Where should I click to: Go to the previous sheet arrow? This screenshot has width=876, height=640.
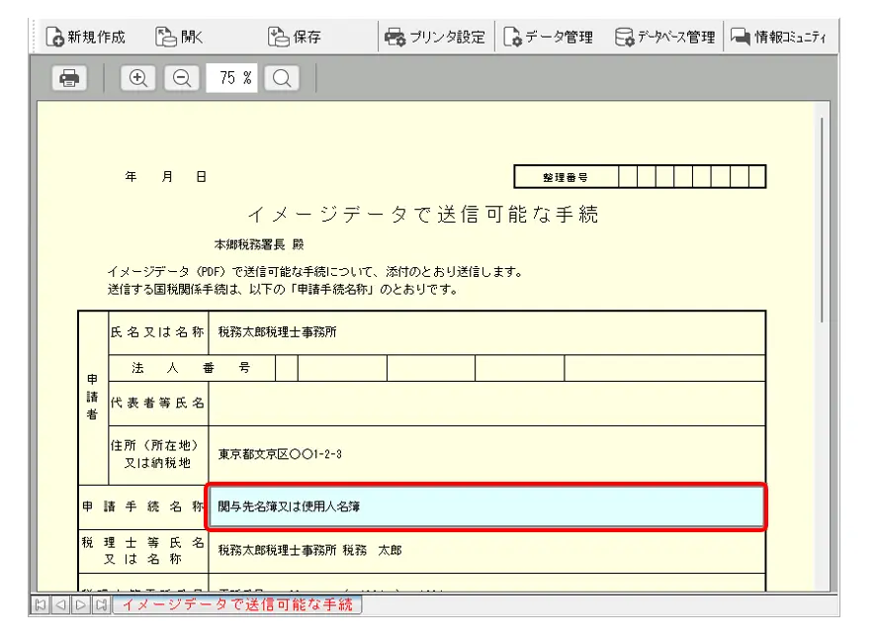[x=60, y=604]
